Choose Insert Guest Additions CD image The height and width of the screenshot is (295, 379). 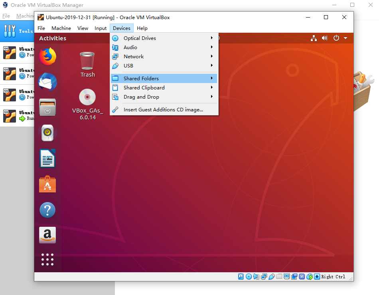pyautogui.click(x=164, y=109)
